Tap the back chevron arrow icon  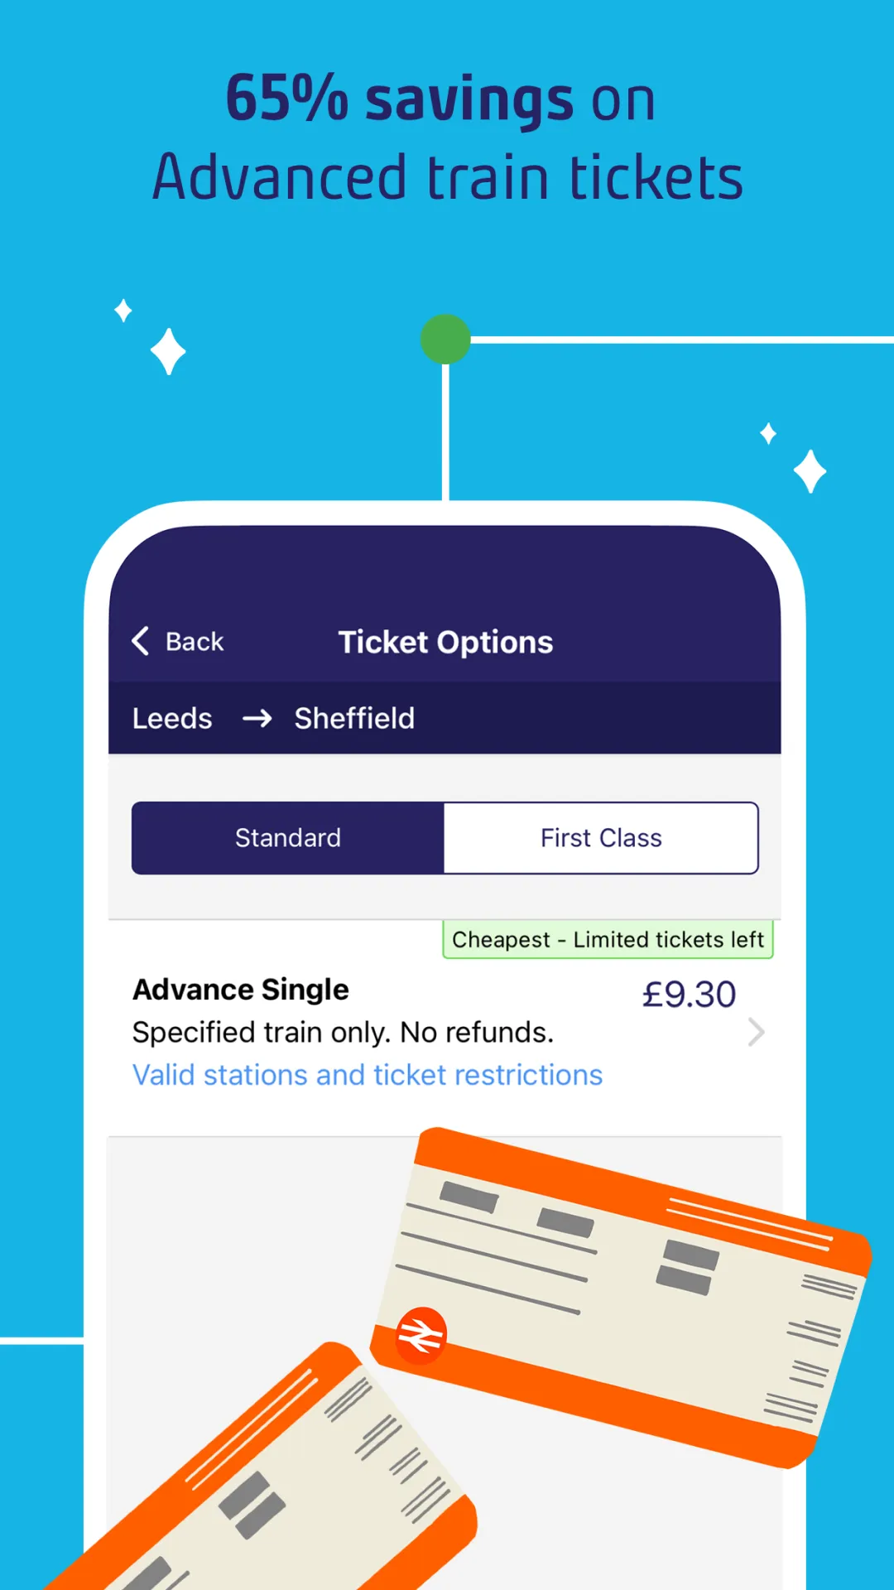[x=141, y=641]
